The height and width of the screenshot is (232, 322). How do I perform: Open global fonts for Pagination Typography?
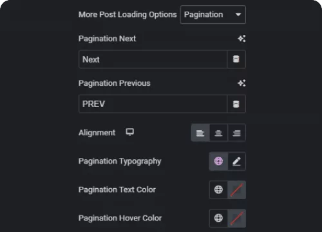(218, 161)
